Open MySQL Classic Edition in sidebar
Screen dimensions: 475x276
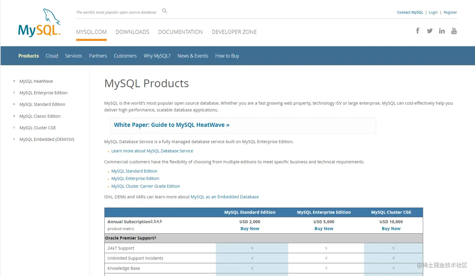pos(40,116)
